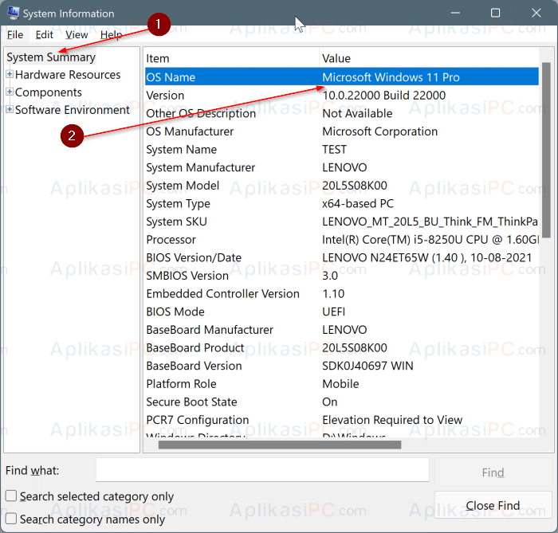The image size is (558, 533).
Task: Minimize the System Information window
Action: point(455,13)
